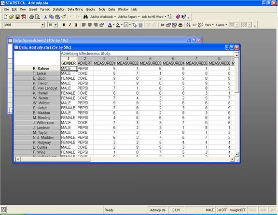
Task: Toggle Underline formatting
Action: pos(76,25)
